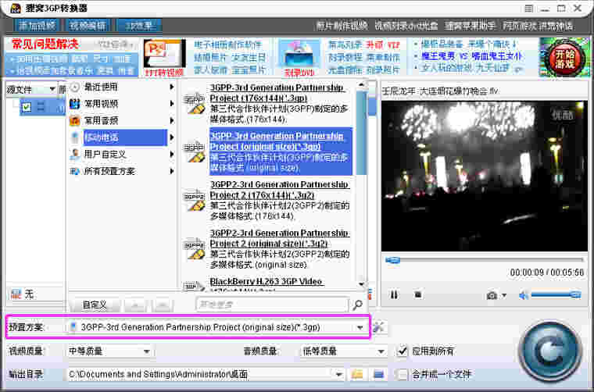This screenshot has height=392, width=594.
Task: Click the icon beside 所有预置方案
Action: coord(75,172)
